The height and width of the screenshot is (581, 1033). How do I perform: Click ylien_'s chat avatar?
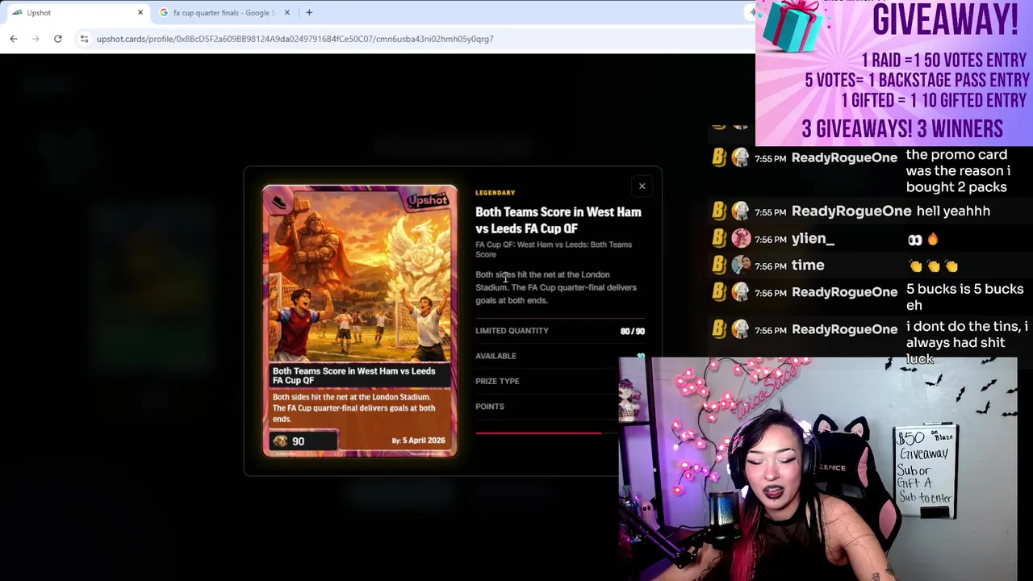click(740, 239)
